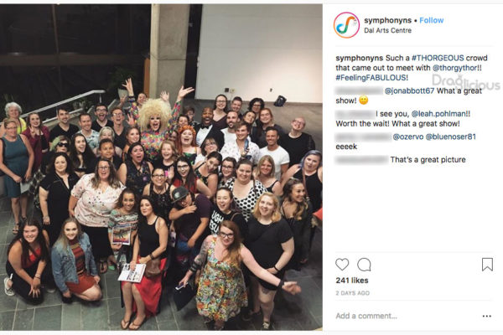Open the 2 DAYS AGO timestamp
Screen dimensions: 503x335
point(353,293)
